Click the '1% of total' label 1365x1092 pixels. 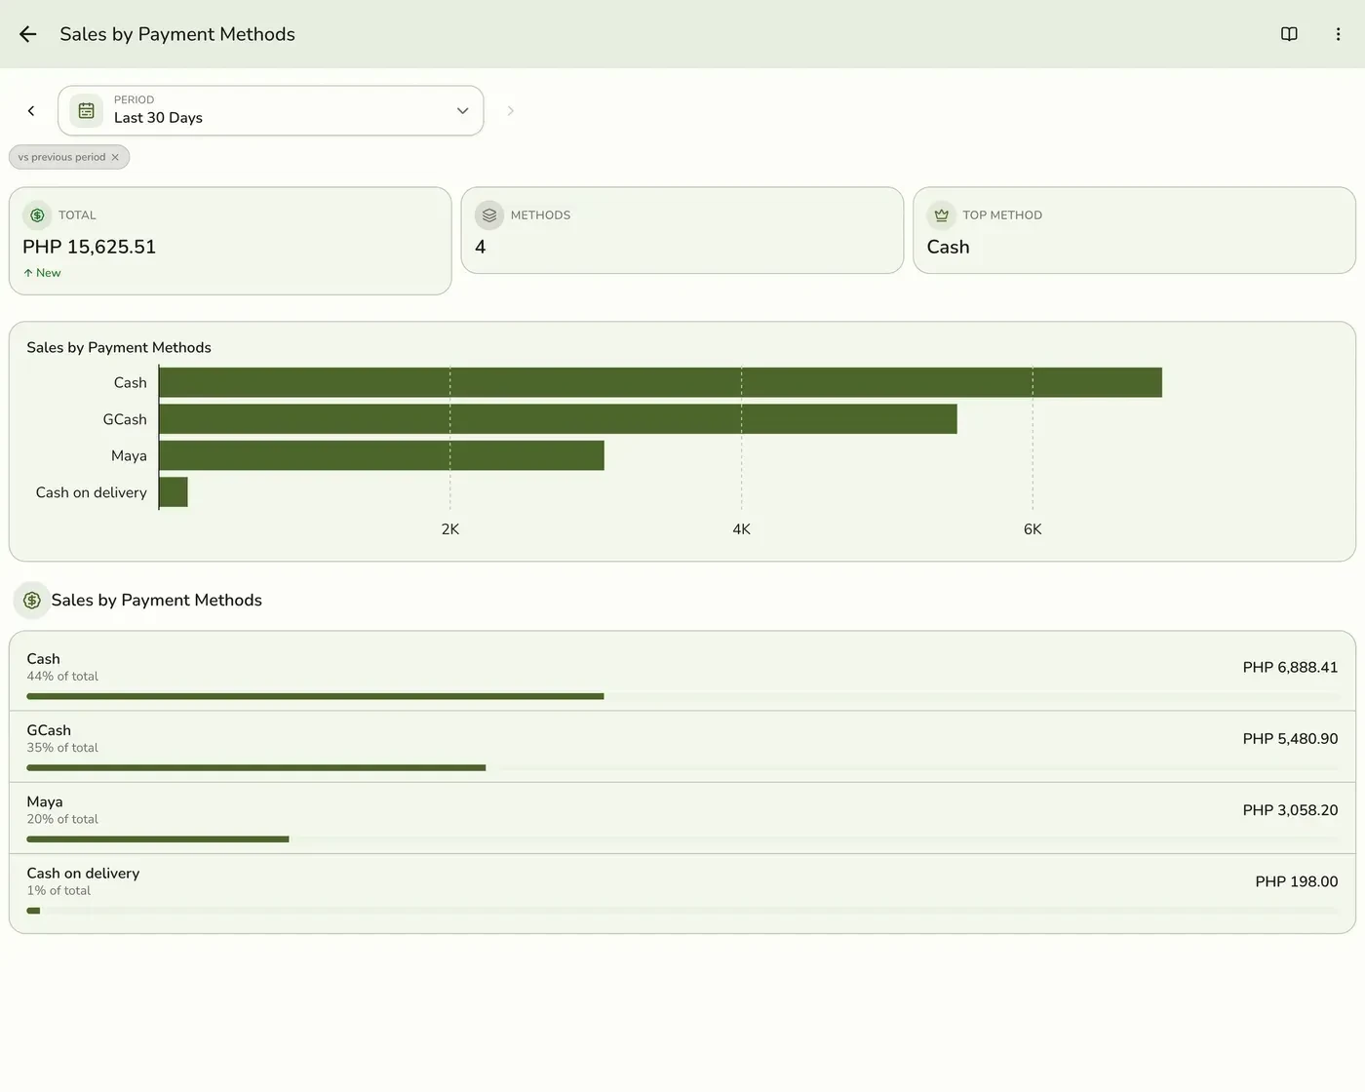coord(58,891)
